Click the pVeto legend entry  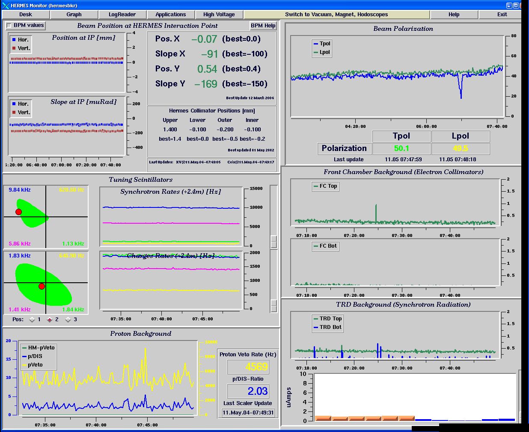32,365
